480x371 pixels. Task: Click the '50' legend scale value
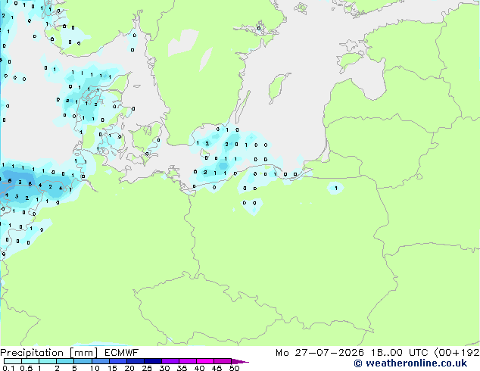pos(234,368)
